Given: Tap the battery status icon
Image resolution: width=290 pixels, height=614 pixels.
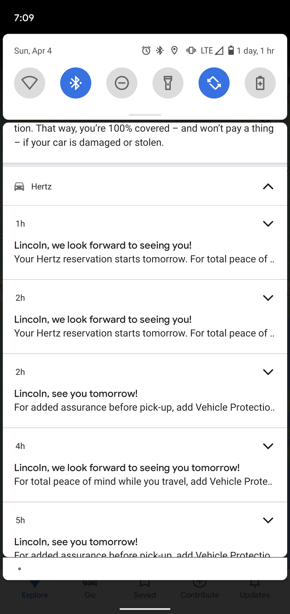Looking at the screenshot, I should (x=231, y=50).
